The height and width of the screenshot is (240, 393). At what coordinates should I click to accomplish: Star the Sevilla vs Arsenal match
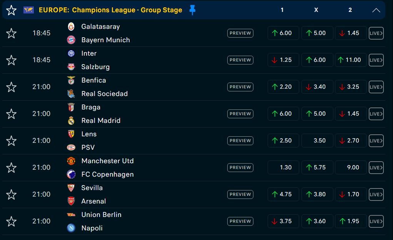[12, 195]
